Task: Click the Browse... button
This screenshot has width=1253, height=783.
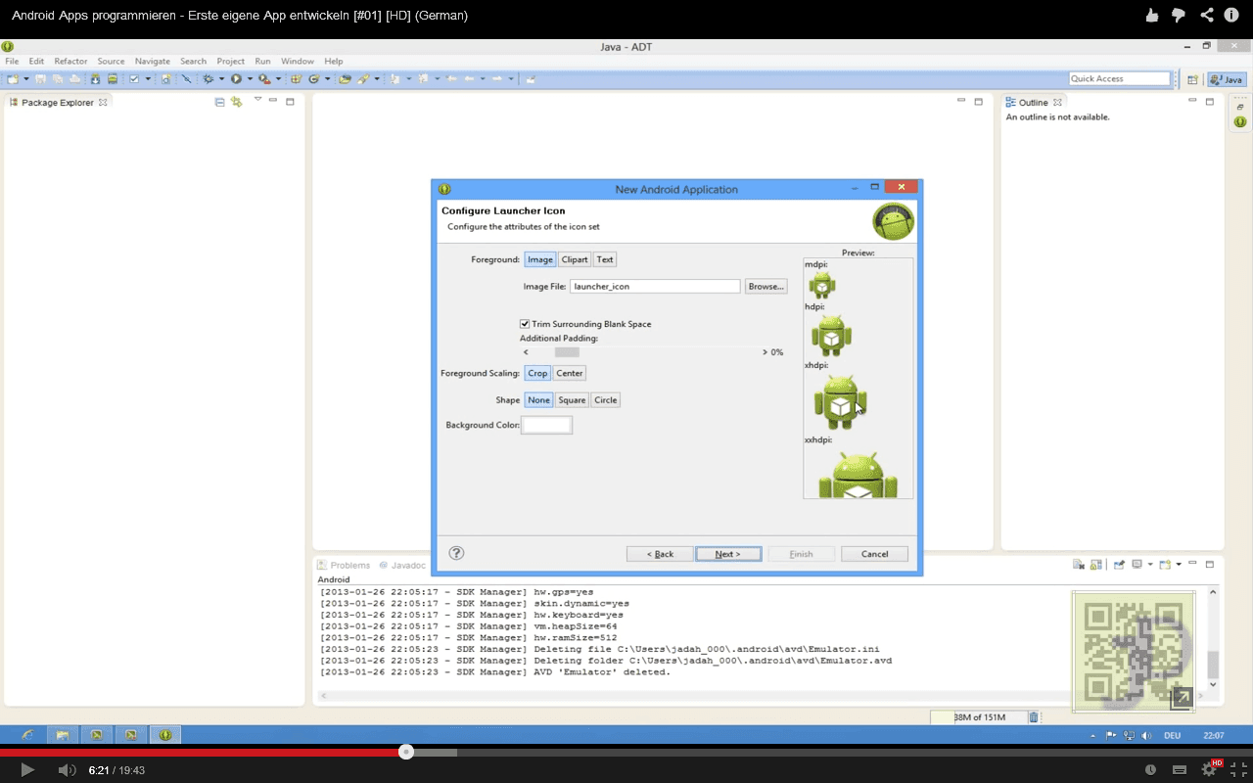Action: pyautogui.click(x=766, y=287)
